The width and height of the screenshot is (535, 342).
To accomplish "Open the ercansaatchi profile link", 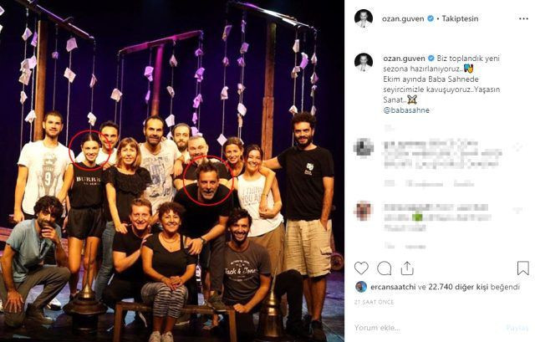I will [393, 287].
